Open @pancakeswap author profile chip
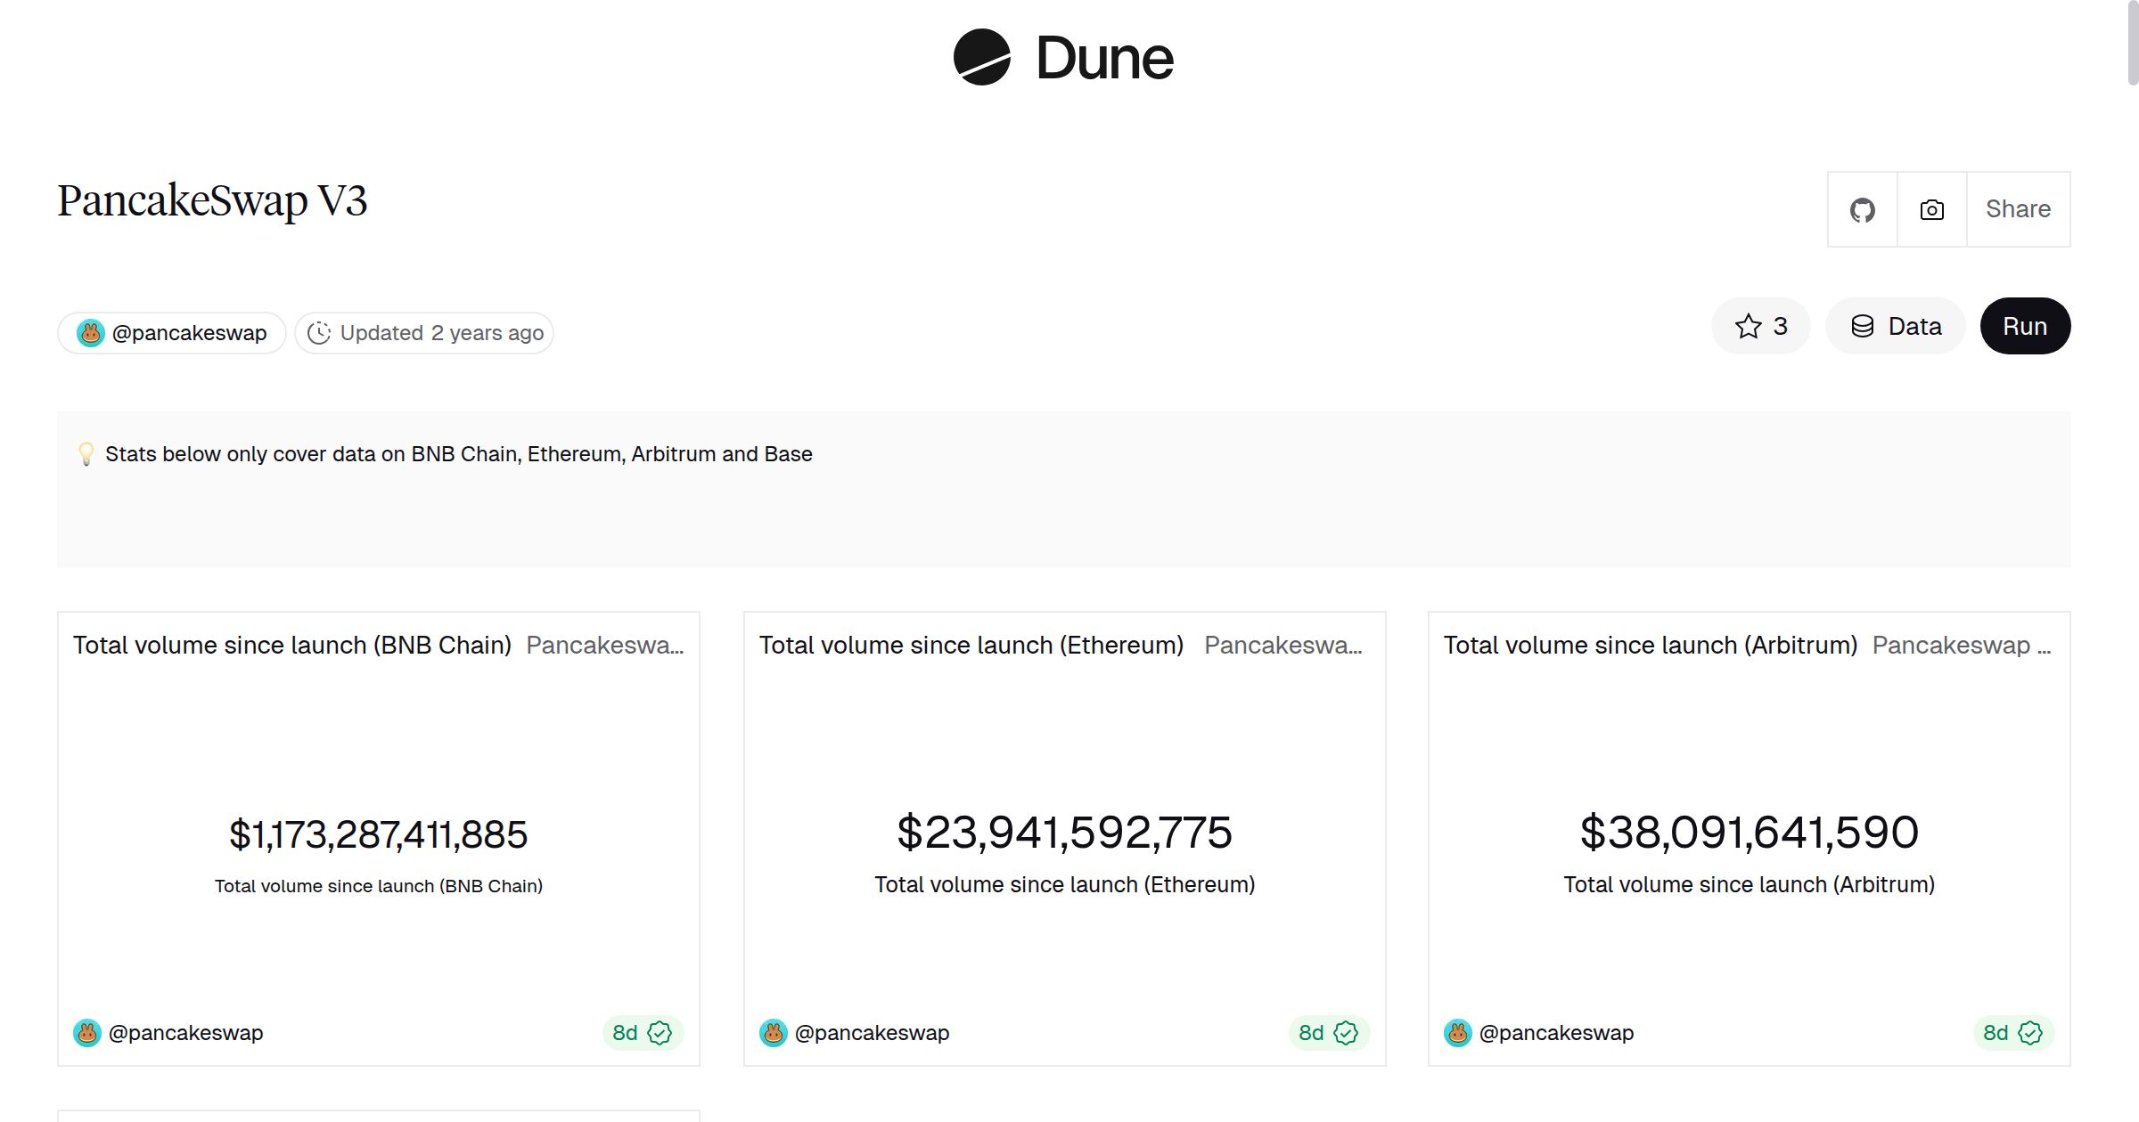Image resolution: width=2139 pixels, height=1122 pixels. 172,333
